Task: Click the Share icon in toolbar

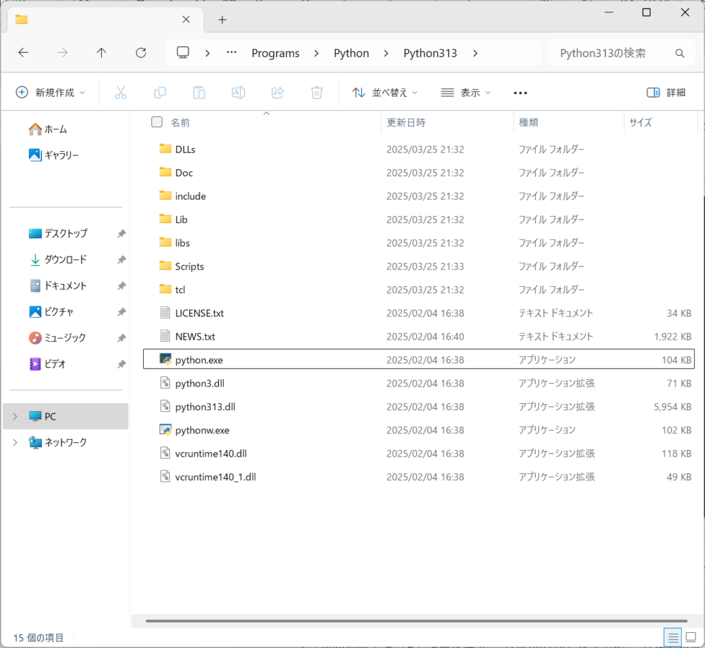Action: (278, 93)
